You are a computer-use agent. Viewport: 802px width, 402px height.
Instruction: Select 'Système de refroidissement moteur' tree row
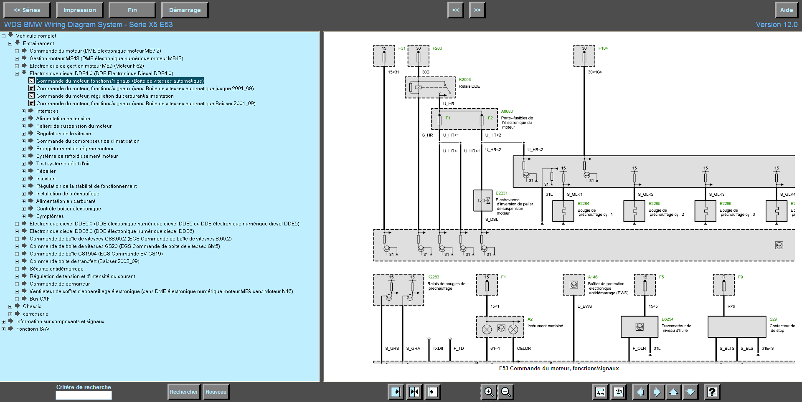pos(77,156)
